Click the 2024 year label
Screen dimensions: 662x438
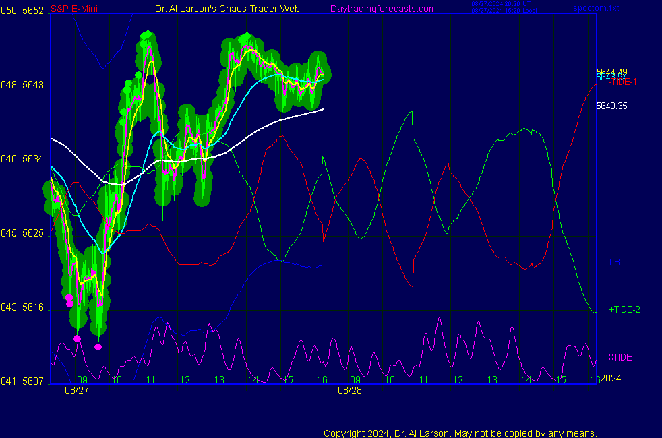tap(611, 378)
